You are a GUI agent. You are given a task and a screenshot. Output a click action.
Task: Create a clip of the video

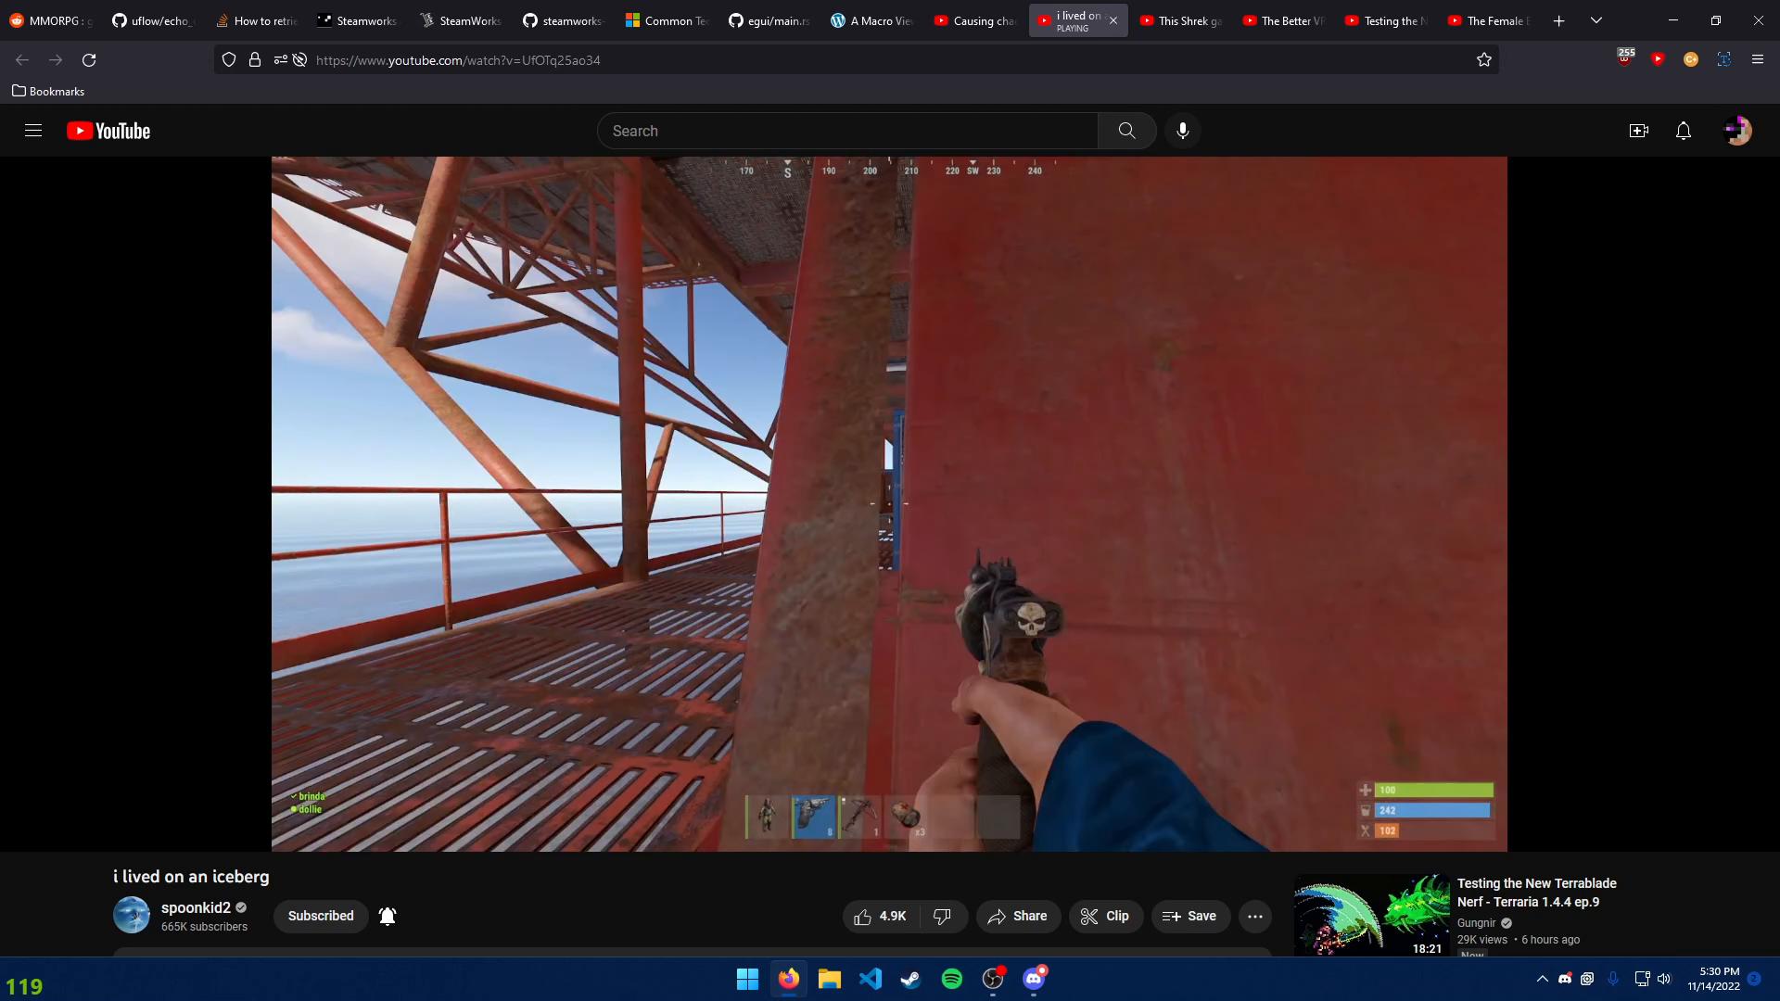tap(1105, 916)
